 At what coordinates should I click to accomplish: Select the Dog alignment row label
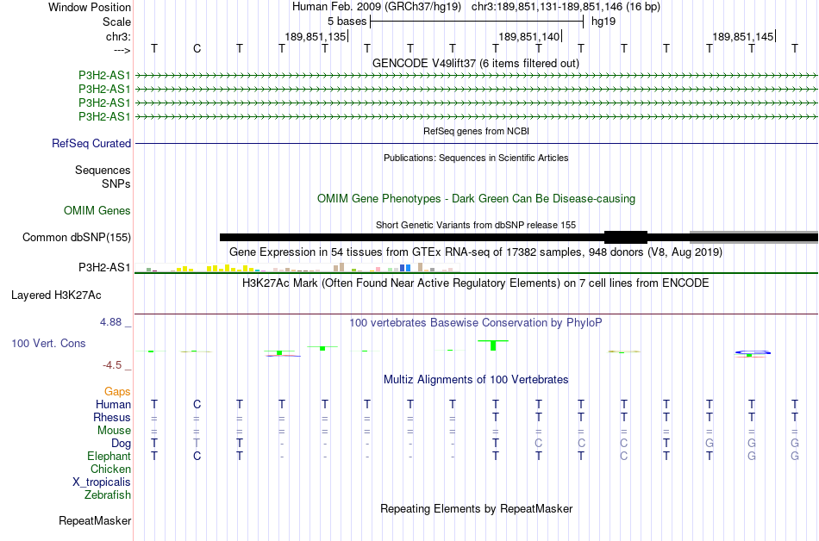pos(122,444)
